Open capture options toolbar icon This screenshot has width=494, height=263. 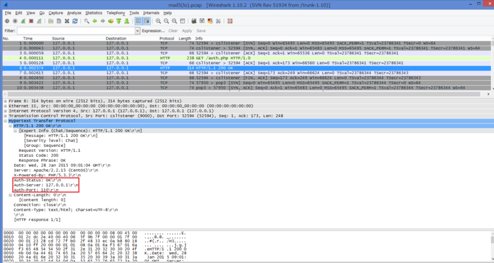tap(15, 21)
